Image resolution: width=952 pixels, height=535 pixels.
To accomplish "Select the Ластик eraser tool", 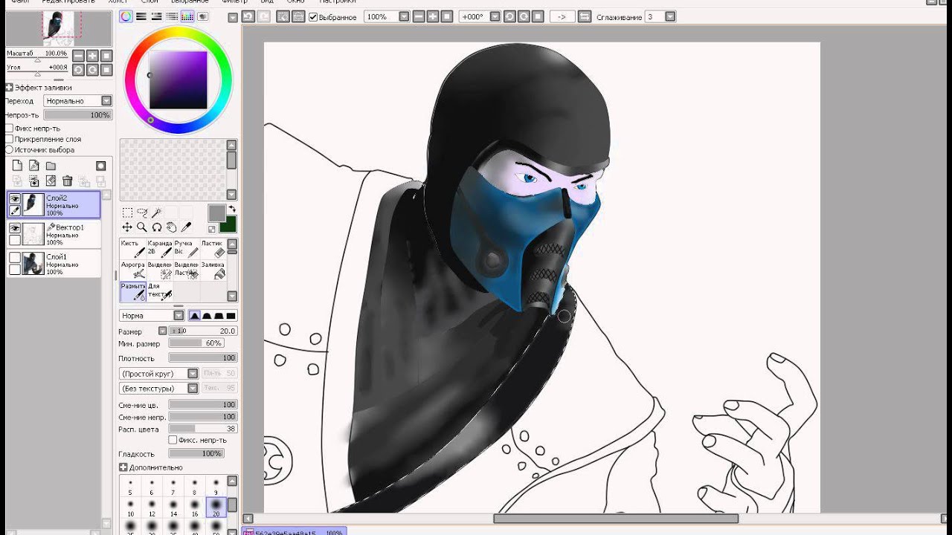I will [213, 248].
